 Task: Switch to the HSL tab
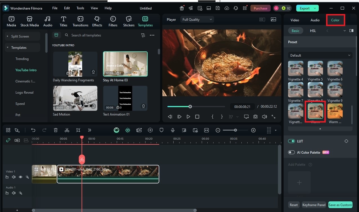click(313, 31)
